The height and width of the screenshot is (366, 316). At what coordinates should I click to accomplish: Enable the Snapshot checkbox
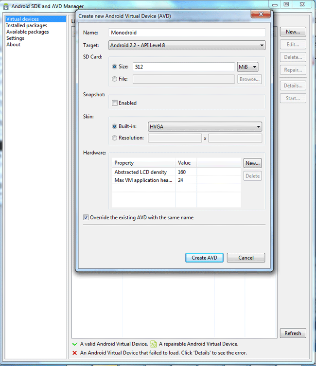tap(115, 103)
